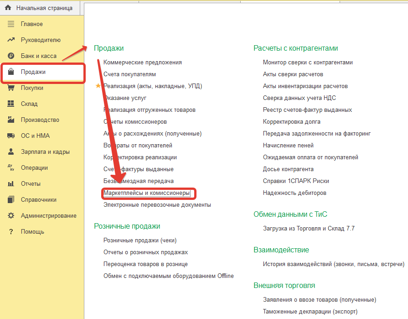408x319 pixels.
Task: Open Загрузка из Торговля и Склад 7.7
Action: [309, 228]
